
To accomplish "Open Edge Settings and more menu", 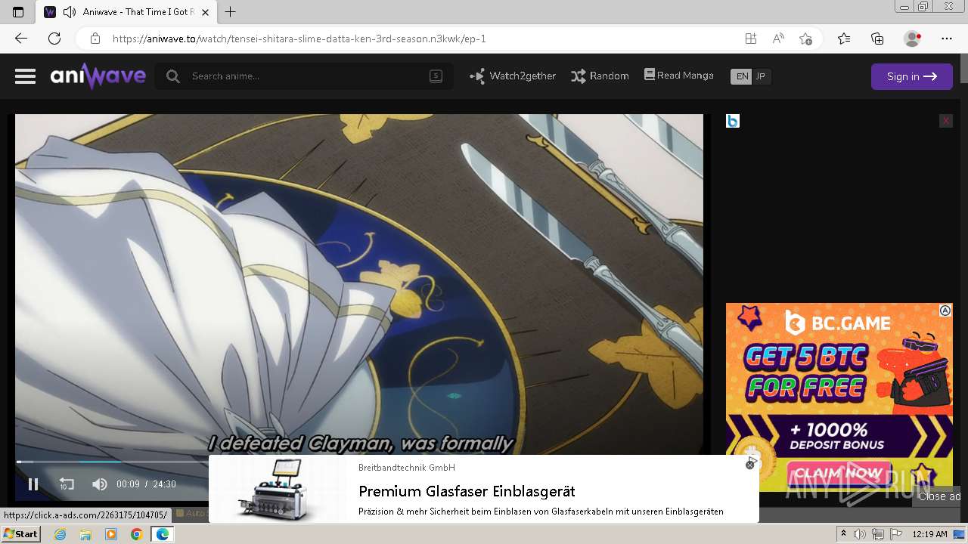I will (x=947, y=39).
